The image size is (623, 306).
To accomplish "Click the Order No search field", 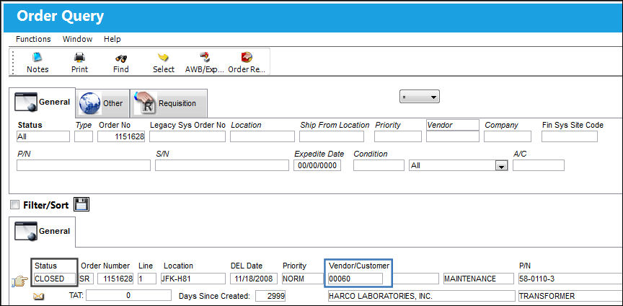I will click(x=121, y=136).
